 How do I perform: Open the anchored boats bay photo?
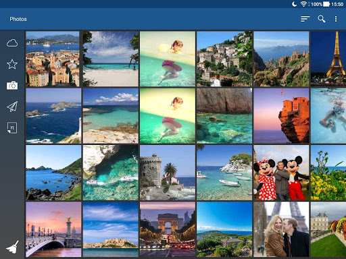224,173
